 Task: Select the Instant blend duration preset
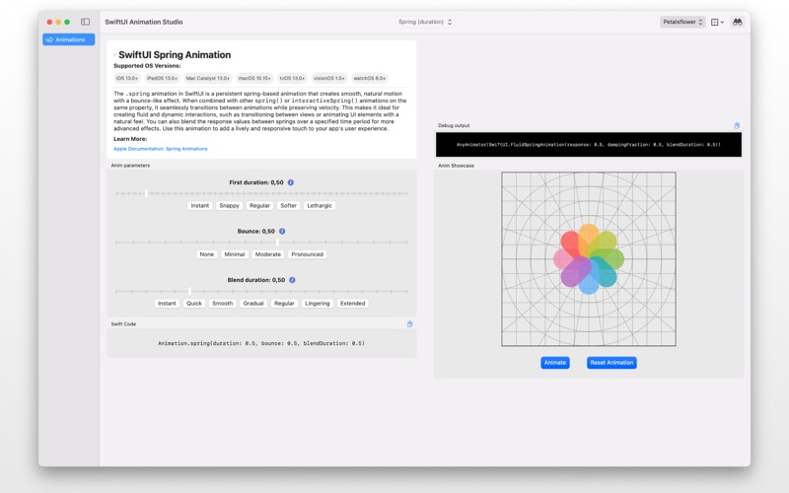click(x=167, y=304)
